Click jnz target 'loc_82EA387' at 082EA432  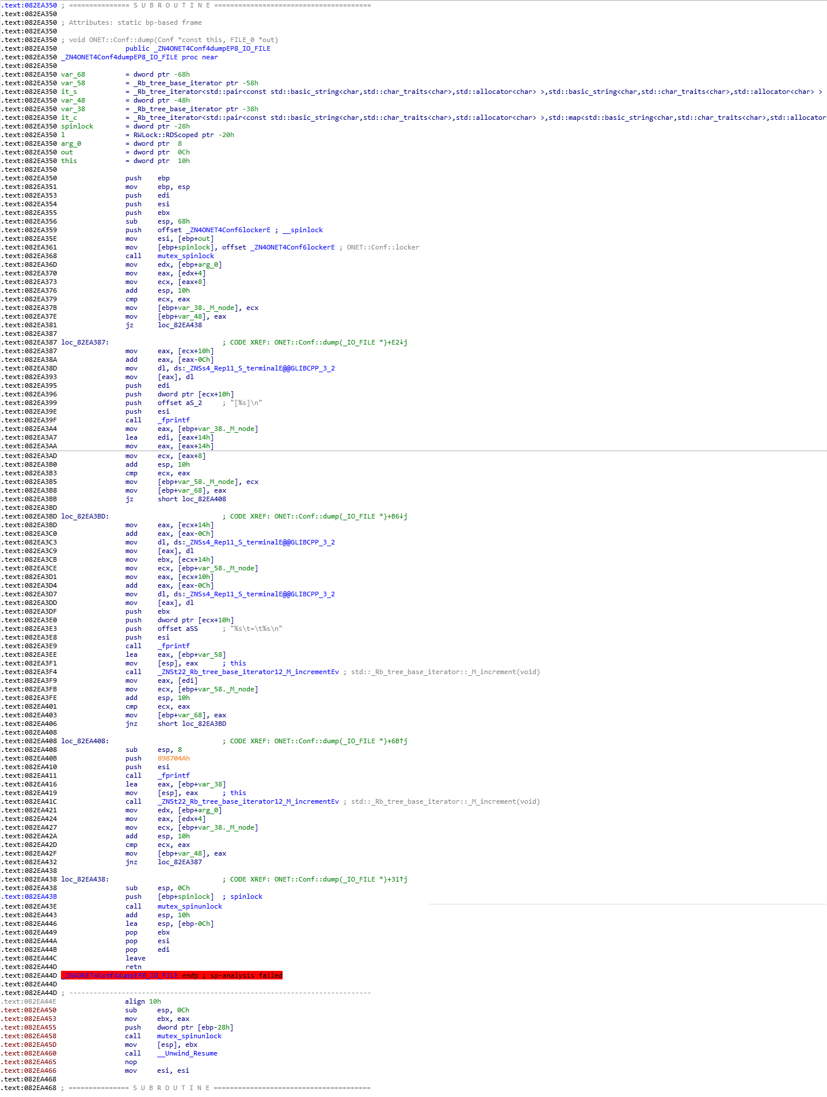click(x=180, y=862)
